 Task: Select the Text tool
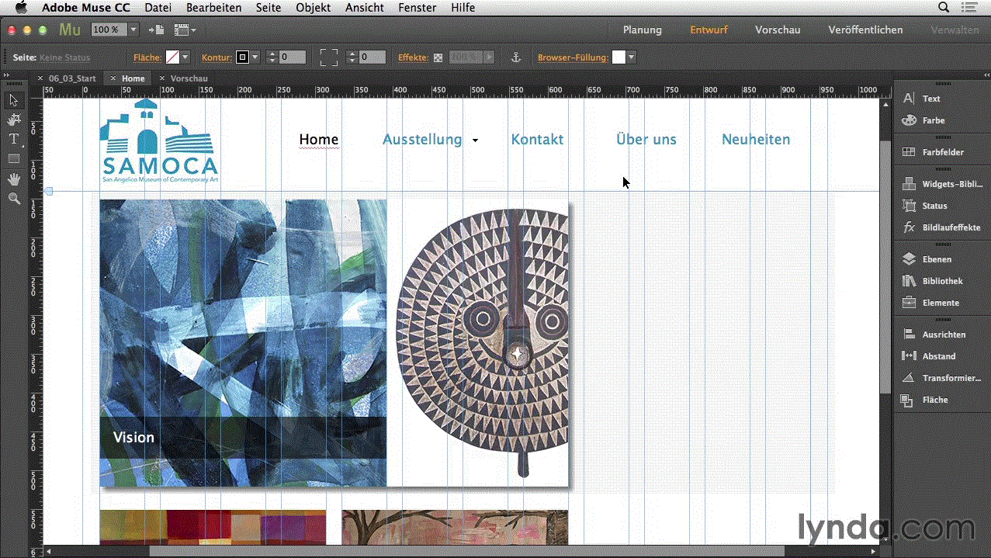coord(14,139)
